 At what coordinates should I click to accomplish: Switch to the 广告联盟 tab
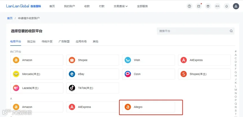point(64,41)
